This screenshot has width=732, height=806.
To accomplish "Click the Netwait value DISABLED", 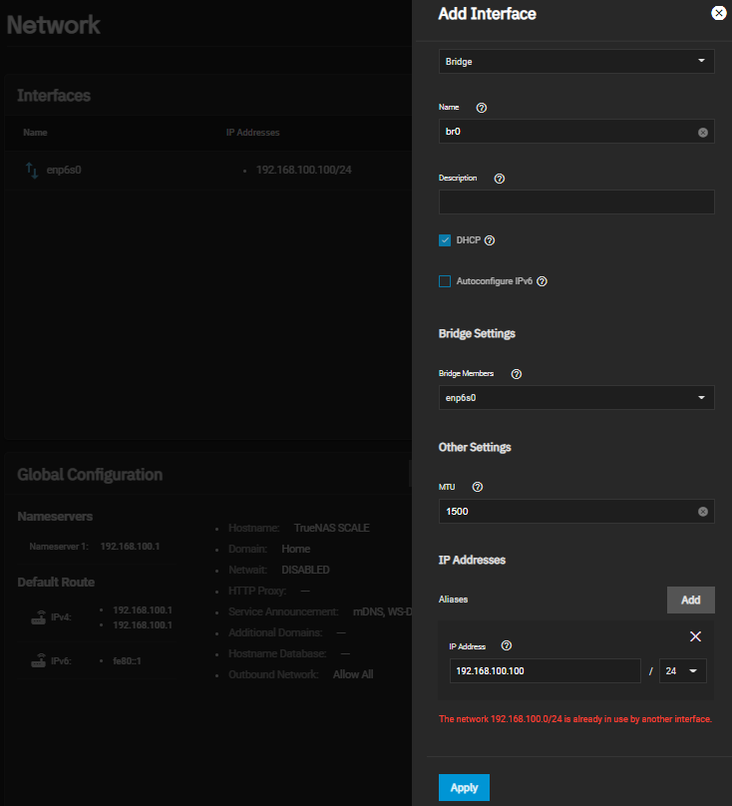I will coord(305,570).
